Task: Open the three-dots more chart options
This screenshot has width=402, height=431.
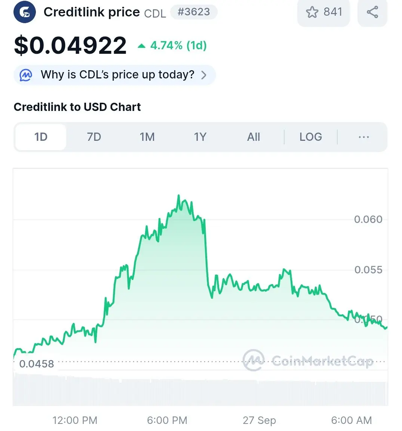Action: (364, 137)
